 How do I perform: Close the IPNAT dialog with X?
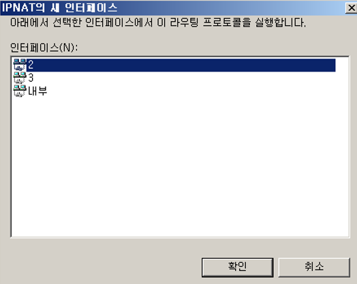click(x=352, y=8)
